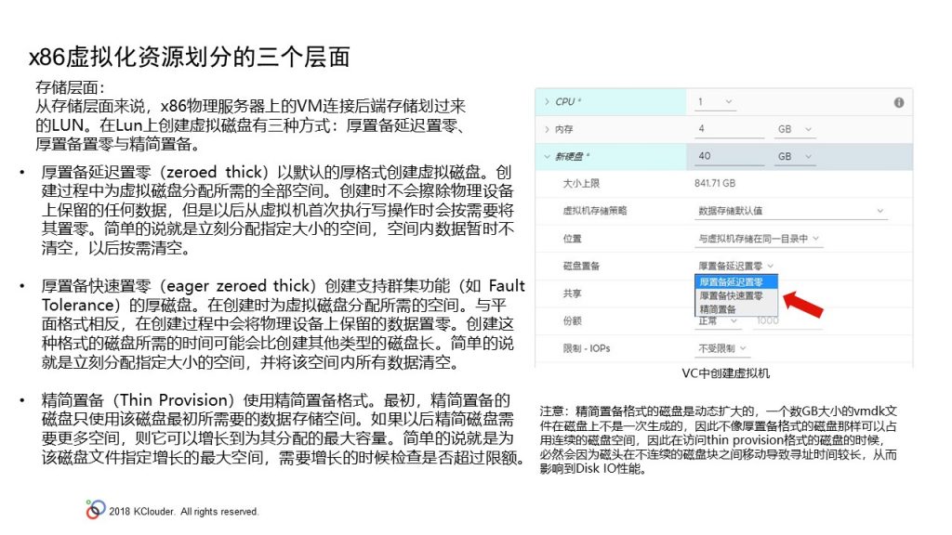
Task: Click the 大小上限 label
Action: [581, 183]
